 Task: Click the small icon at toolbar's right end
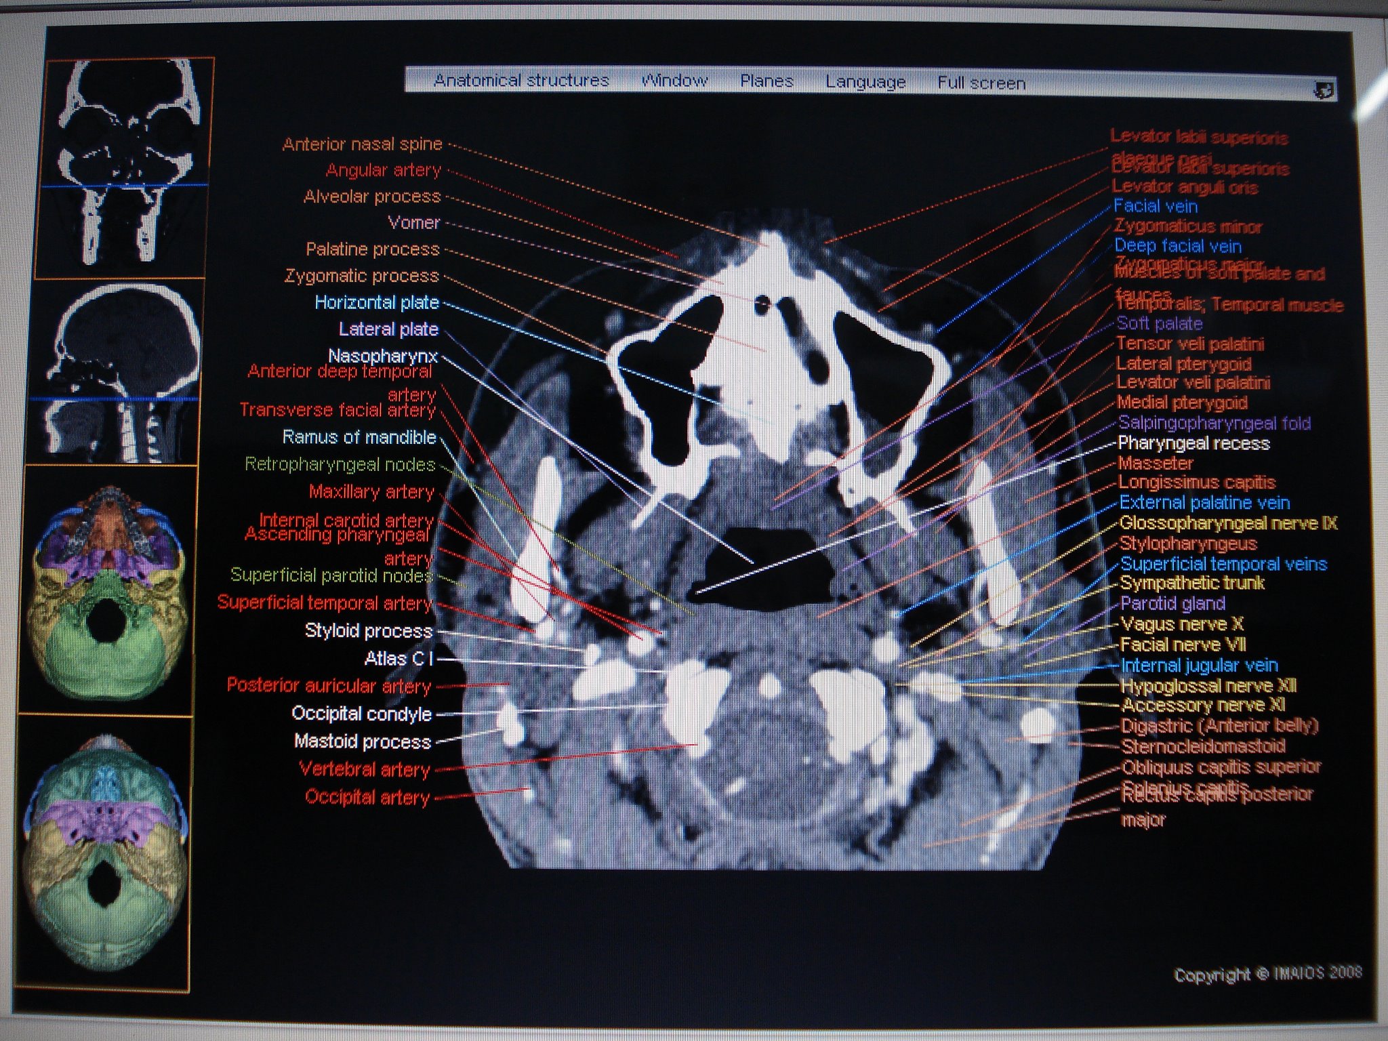click(x=1324, y=91)
